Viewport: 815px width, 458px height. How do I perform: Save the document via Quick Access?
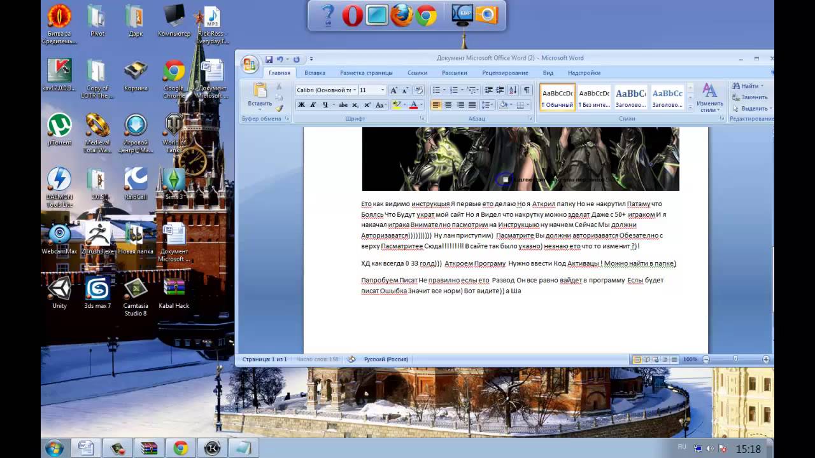coord(269,59)
